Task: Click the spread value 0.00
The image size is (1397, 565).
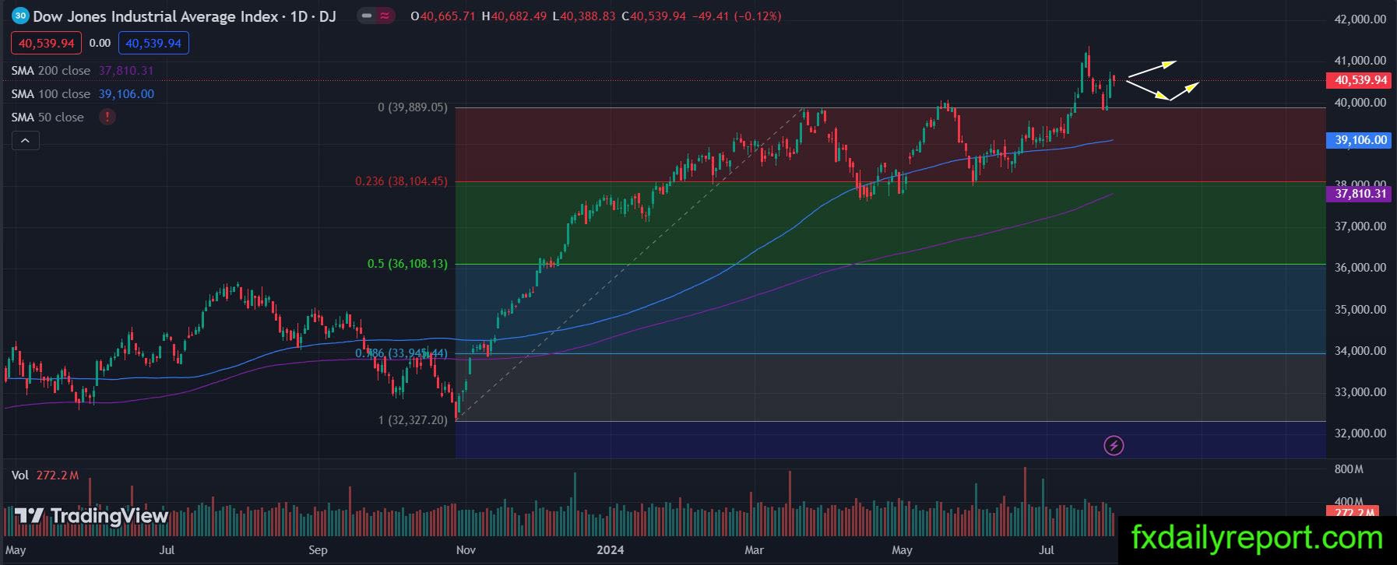Action: (x=100, y=44)
